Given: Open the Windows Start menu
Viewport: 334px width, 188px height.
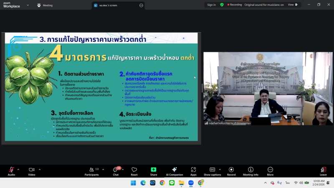Looking at the screenshot, I should pos(133,183).
